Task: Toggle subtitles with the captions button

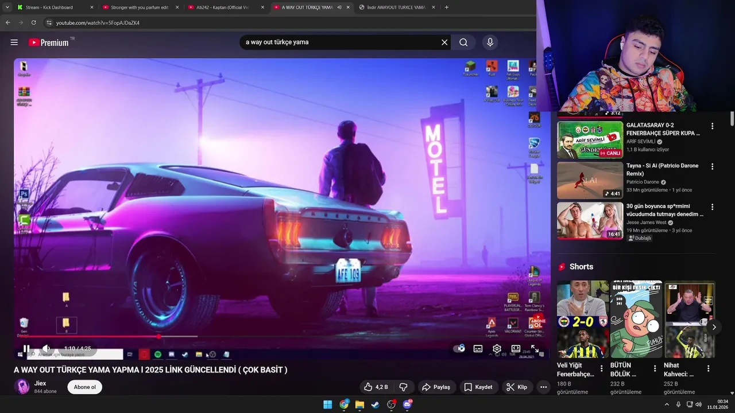Action: point(478,348)
